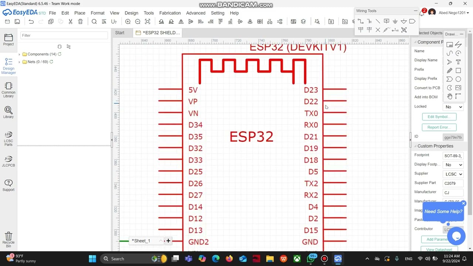Screen dimensions: 473x266
Task: Select the Rectangle drawing tool
Action: pos(458,70)
